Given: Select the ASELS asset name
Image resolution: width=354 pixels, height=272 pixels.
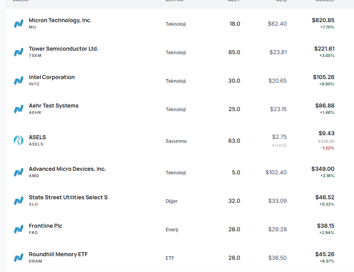Looking at the screenshot, I should pos(37,137).
